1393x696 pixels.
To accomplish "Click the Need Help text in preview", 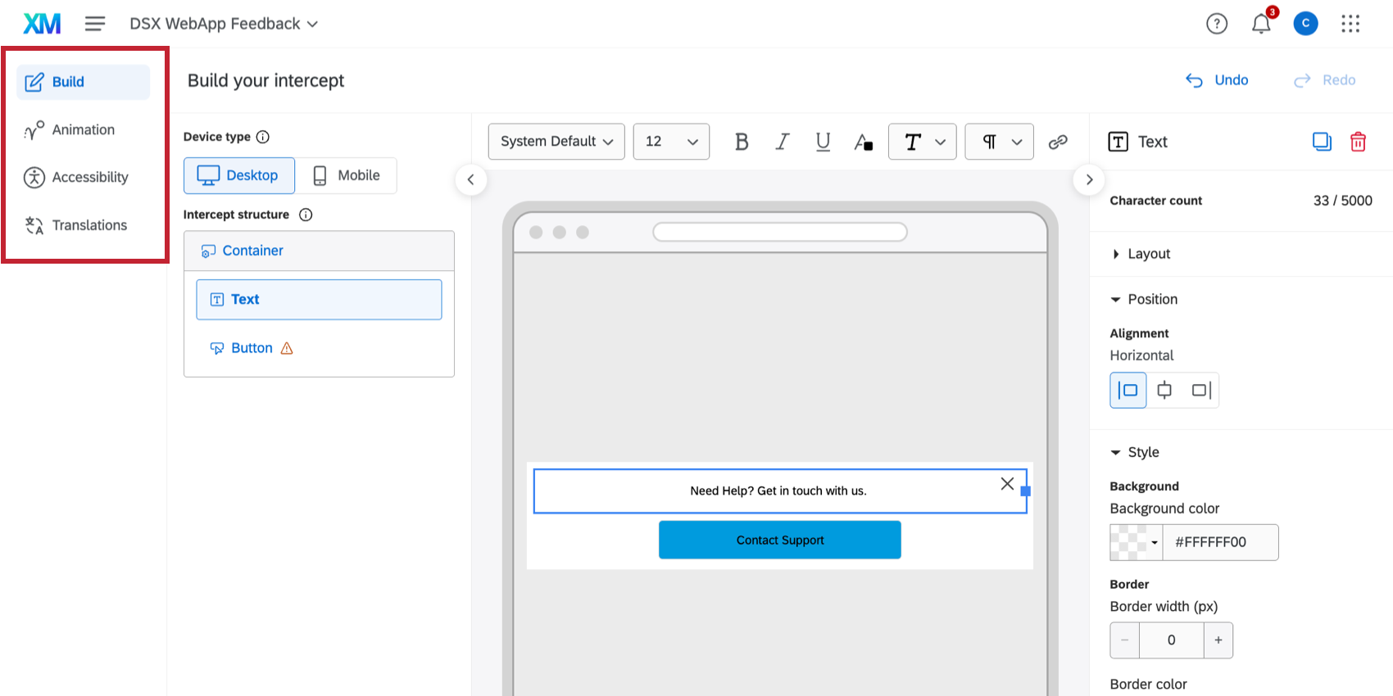I will pos(778,491).
